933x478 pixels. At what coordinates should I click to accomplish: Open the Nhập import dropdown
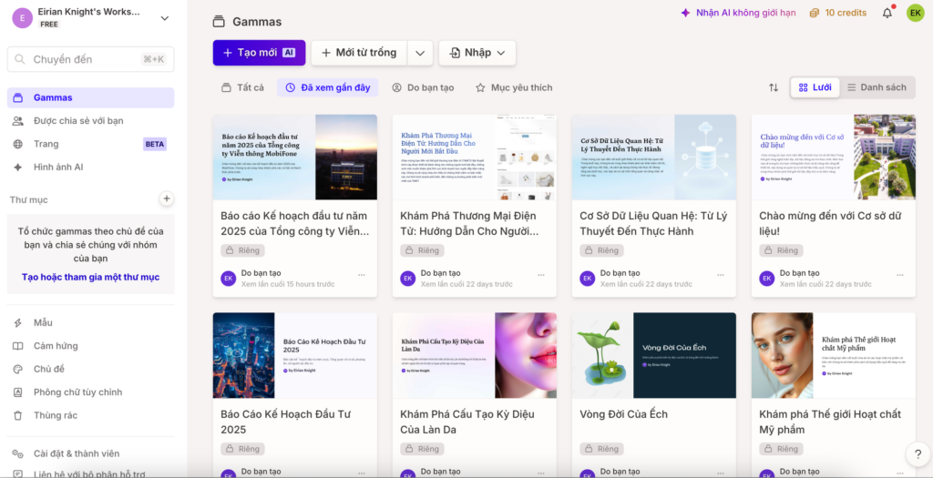pyautogui.click(x=477, y=53)
